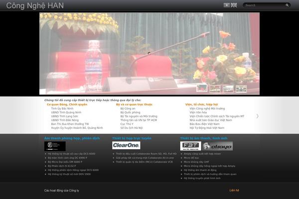Click UBND Tỉnh Quảng Ninh entry
299x199 pixels.
click(x=66, y=112)
